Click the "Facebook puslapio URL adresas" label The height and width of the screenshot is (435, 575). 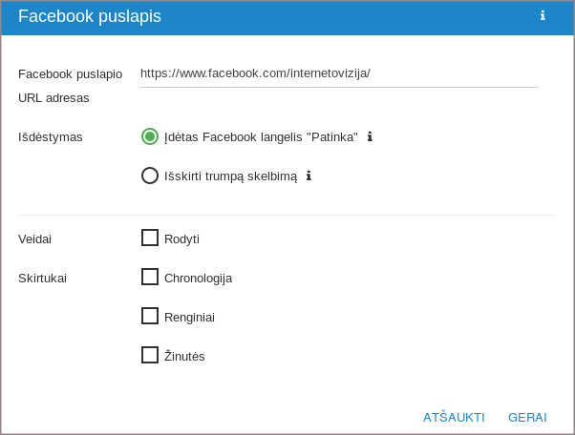point(70,85)
